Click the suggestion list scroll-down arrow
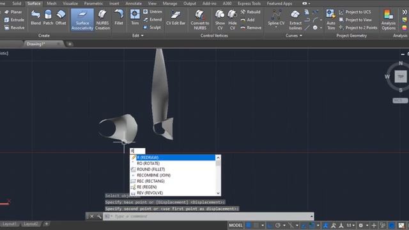This screenshot has width=409, height=230. pyautogui.click(x=218, y=193)
